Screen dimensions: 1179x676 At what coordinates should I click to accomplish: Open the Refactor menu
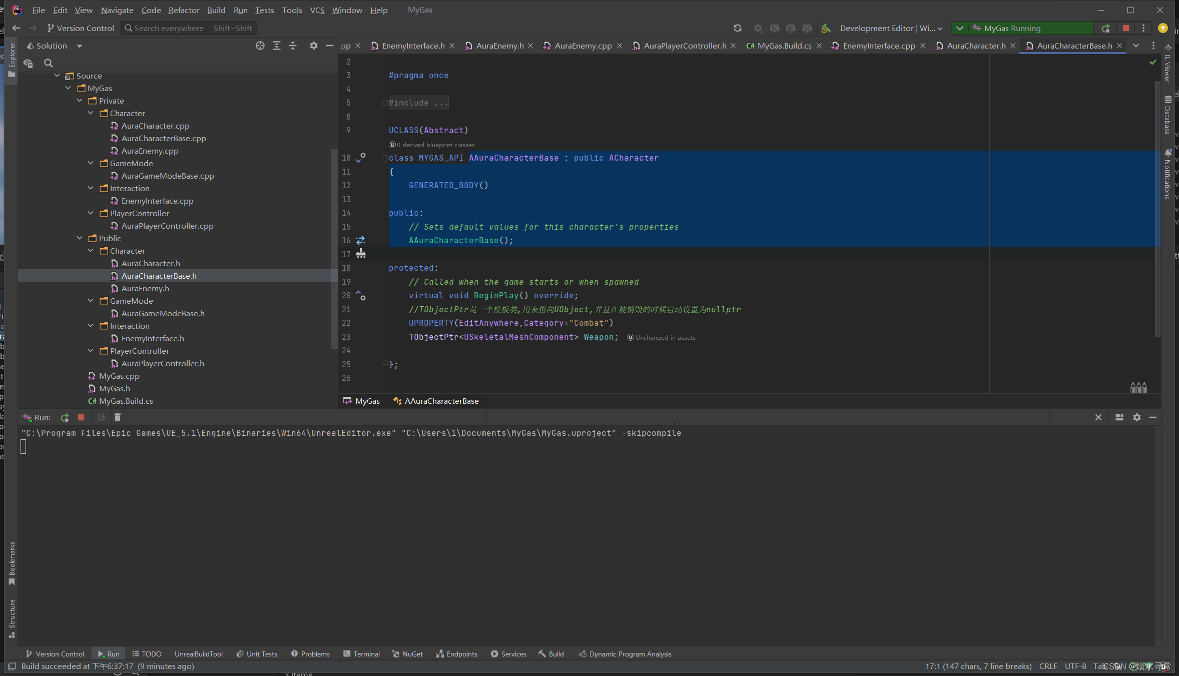pyautogui.click(x=184, y=10)
